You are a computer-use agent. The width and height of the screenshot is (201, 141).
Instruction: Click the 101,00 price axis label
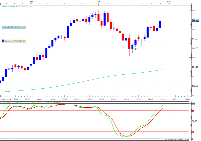click(x=195, y=95)
